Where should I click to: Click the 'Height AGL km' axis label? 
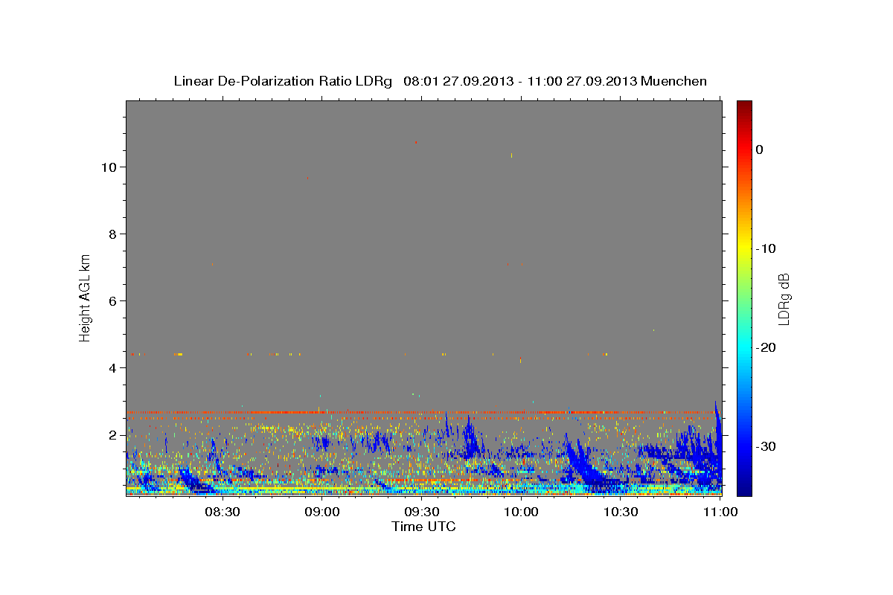point(86,297)
